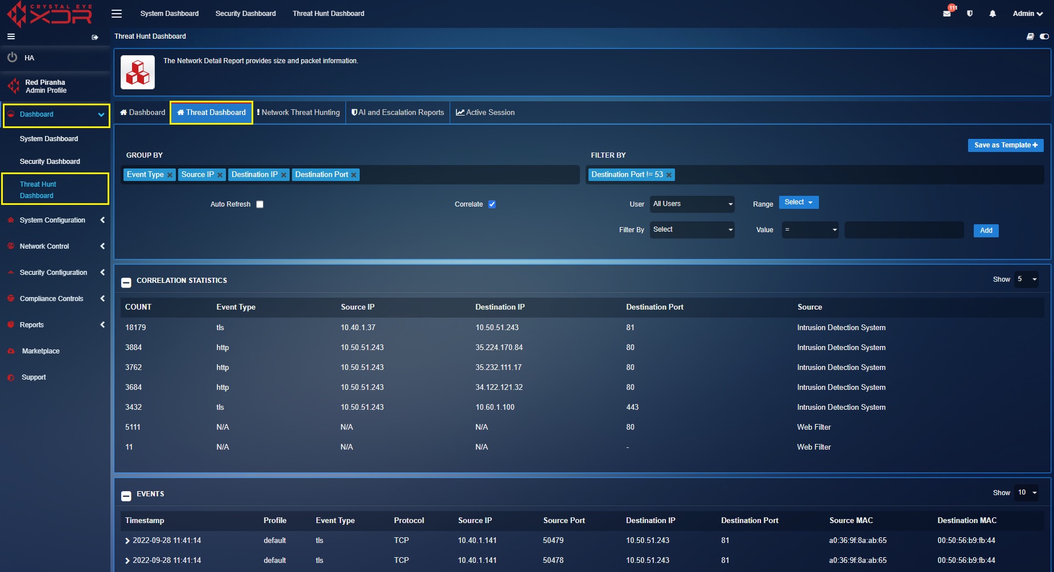Screen dimensions: 1054x572
Task: Click Compliance Controls sidebar icon
Action: [x=11, y=299]
